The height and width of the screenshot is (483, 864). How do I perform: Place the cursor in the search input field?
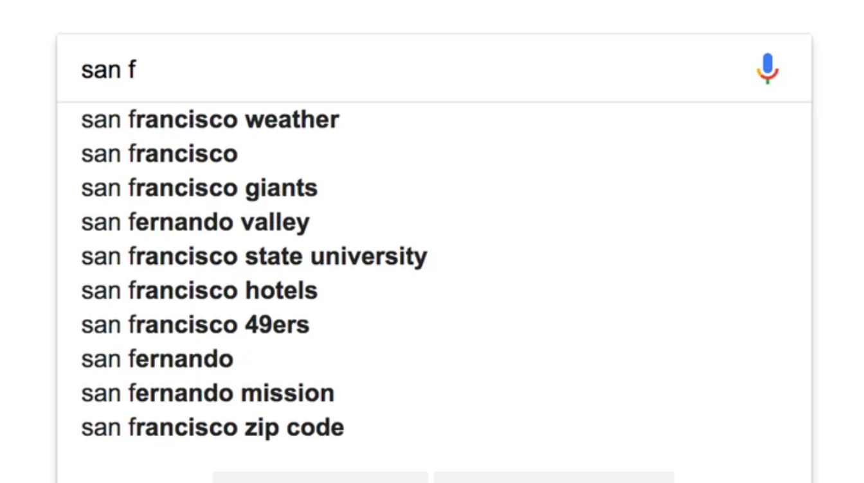pos(386,69)
